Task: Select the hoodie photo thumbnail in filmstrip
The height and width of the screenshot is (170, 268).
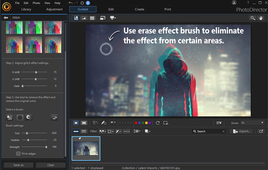Action: pos(86,148)
